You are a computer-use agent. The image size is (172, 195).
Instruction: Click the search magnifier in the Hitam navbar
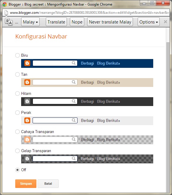[x=74, y=101]
